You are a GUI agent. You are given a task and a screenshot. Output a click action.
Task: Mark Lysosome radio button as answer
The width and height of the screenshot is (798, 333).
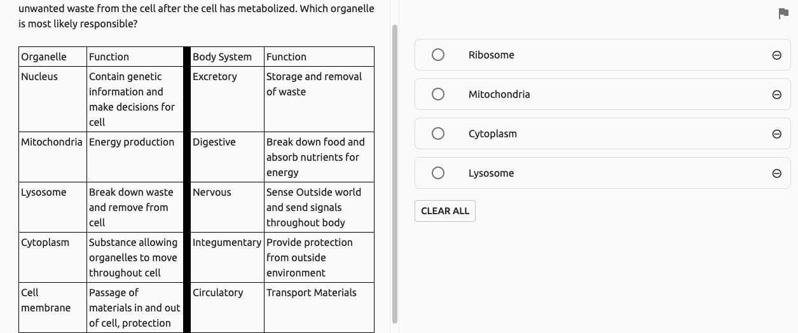point(438,173)
